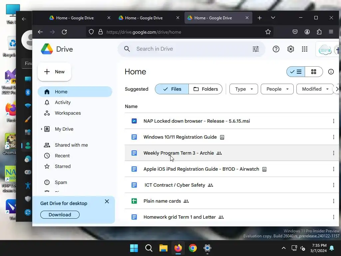The width and height of the screenshot is (341, 256).
Task: Switch to grid layout view
Action: 314,72
